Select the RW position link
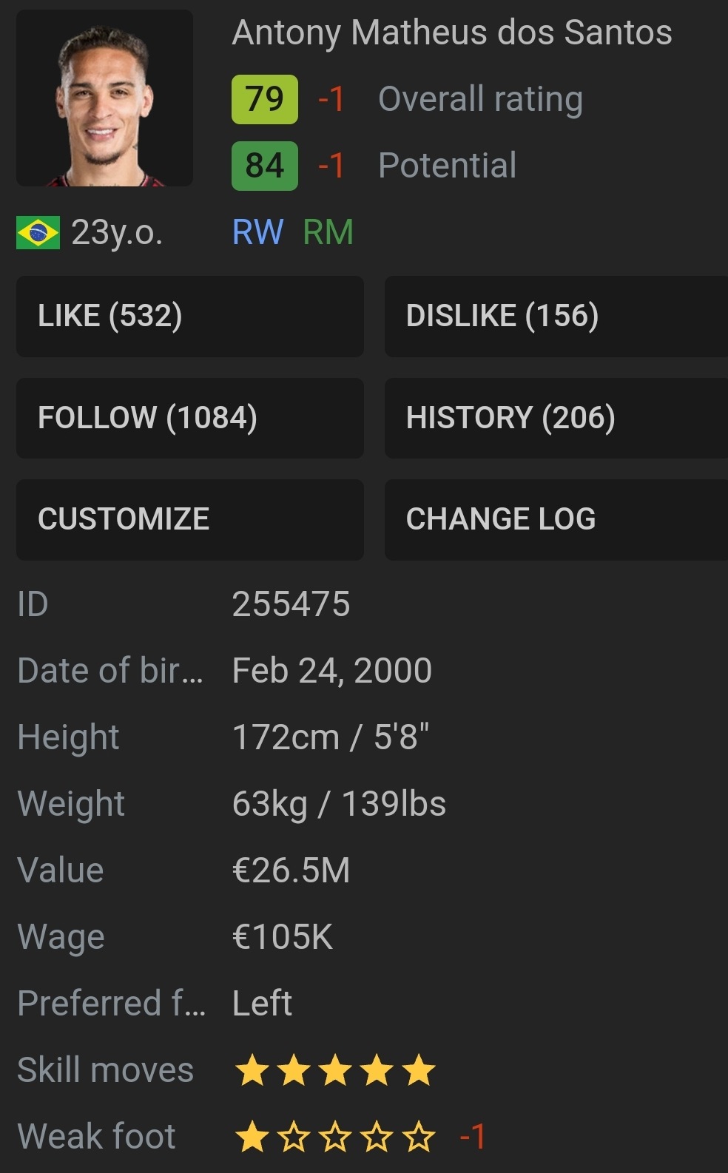Image resolution: width=728 pixels, height=1173 pixels. point(257,232)
